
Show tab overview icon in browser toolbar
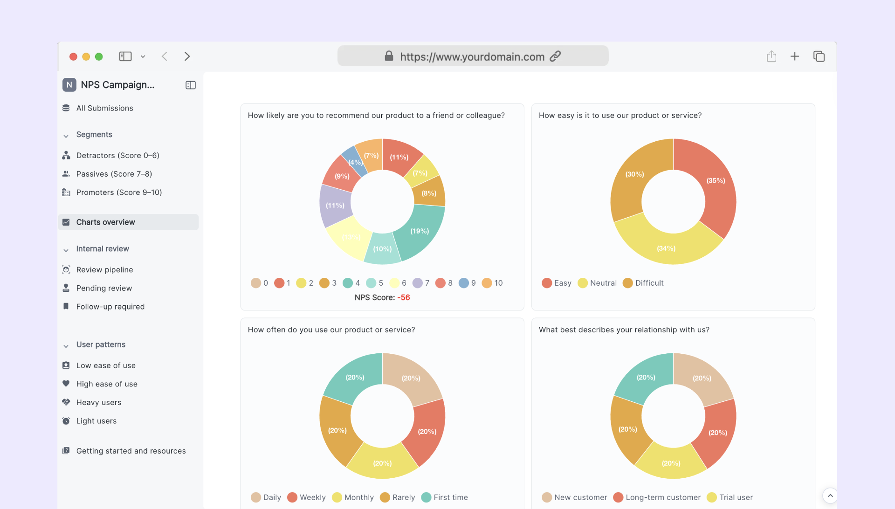pos(819,56)
